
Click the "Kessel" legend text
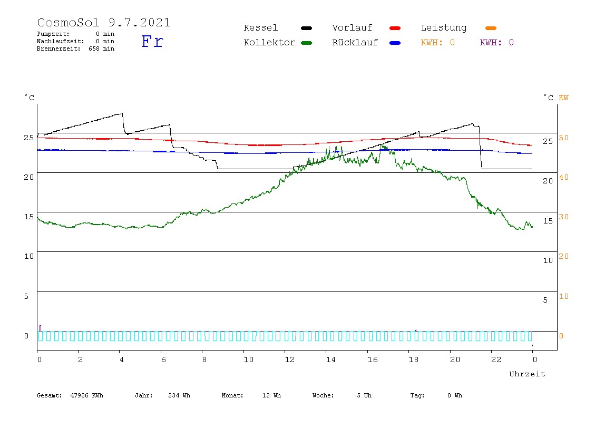[x=261, y=28]
